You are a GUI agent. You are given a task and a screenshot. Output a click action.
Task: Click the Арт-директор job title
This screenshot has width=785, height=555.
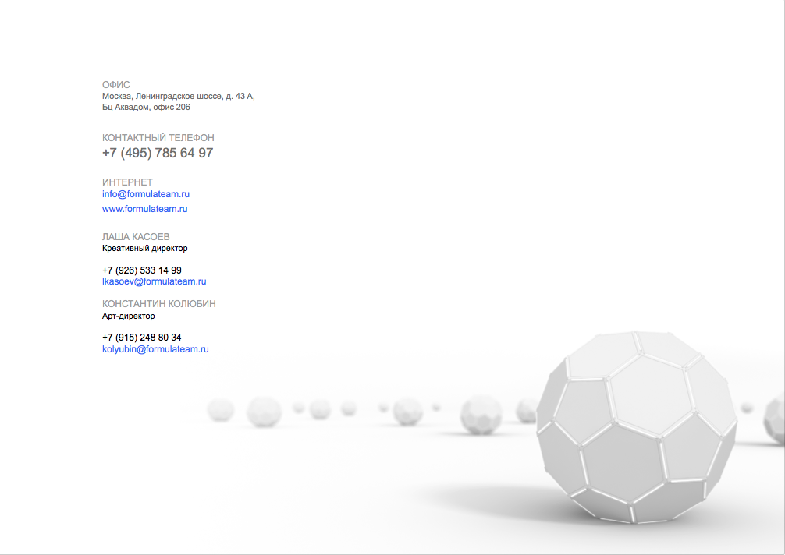[x=128, y=316]
